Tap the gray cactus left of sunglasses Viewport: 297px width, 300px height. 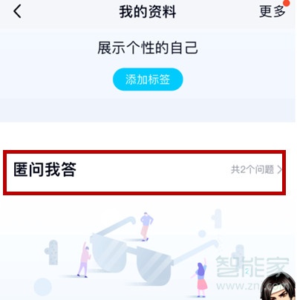click(52, 252)
